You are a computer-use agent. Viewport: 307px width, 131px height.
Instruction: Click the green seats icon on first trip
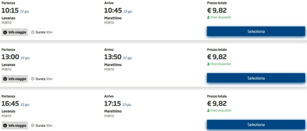tap(209, 17)
